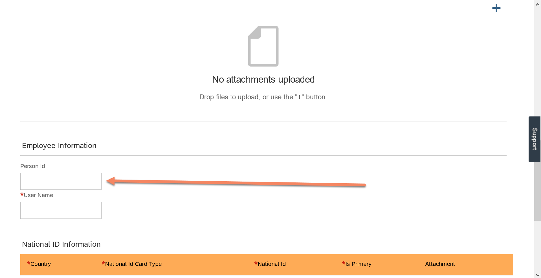The width and height of the screenshot is (541, 278).
Task: Open the Support side tab
Action: (x=535, y=139)
